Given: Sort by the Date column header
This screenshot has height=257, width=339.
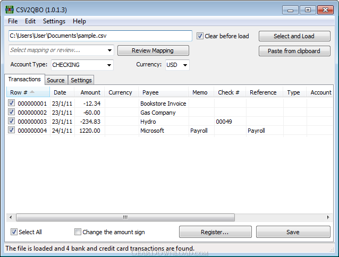Looking at the screenshot, I should 62,92.
